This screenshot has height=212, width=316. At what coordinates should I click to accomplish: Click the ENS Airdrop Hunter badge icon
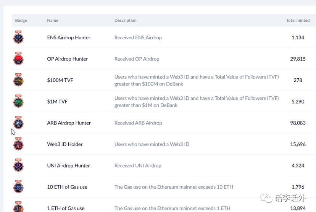coord(18,37)
